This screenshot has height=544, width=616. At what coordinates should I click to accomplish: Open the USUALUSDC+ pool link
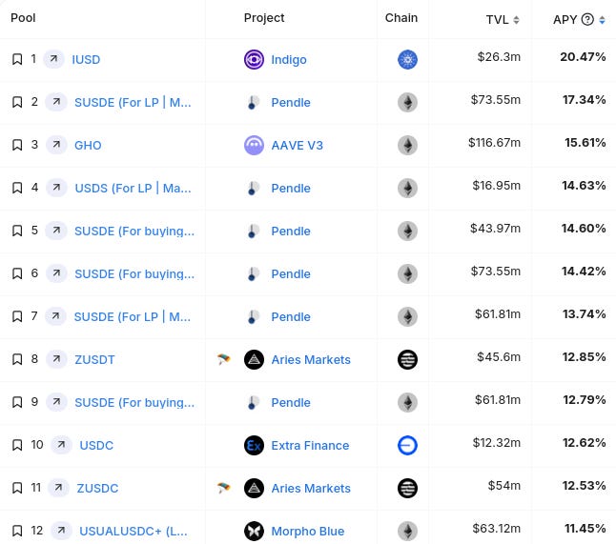click(x=133, y=531)
